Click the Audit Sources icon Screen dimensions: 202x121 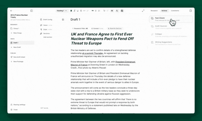(x=152, y=26)
